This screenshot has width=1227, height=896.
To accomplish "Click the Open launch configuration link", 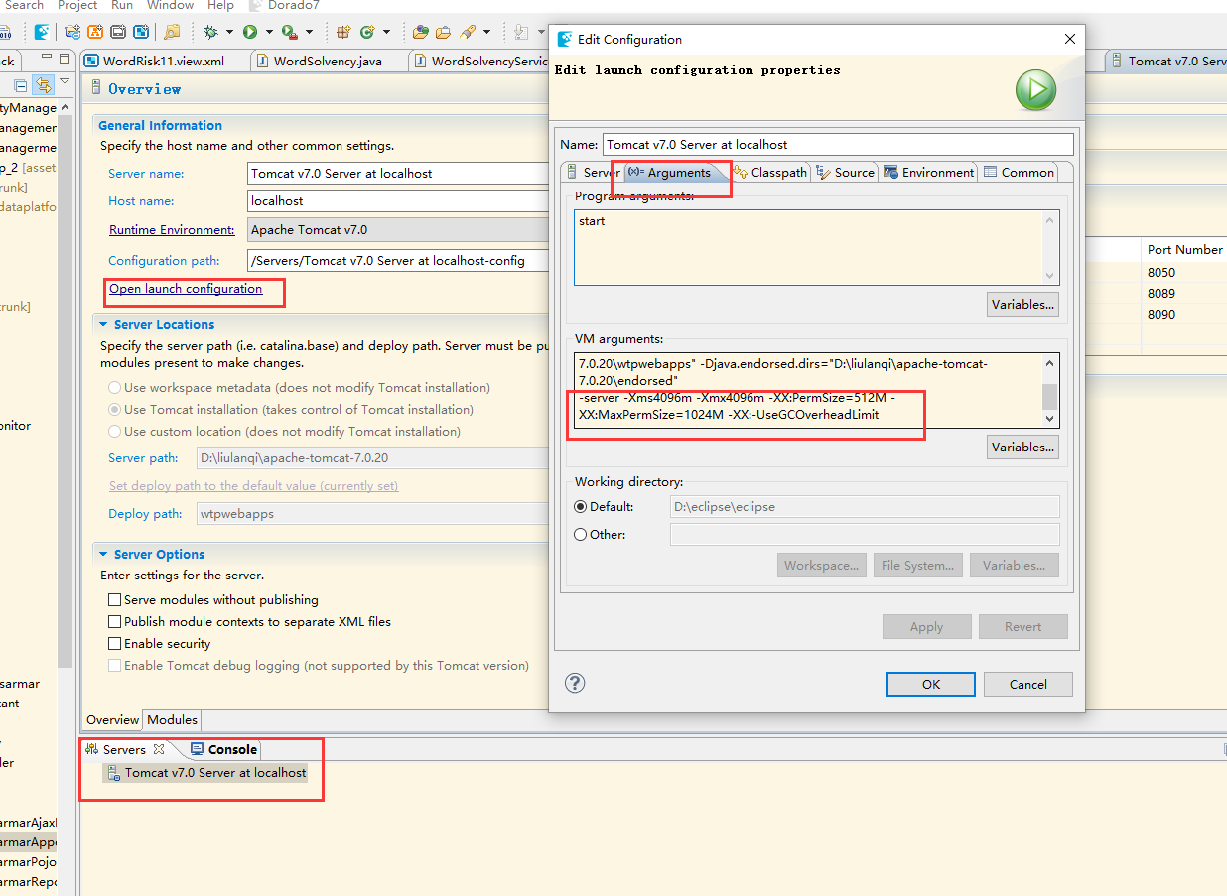I will [x=186, y=289].
